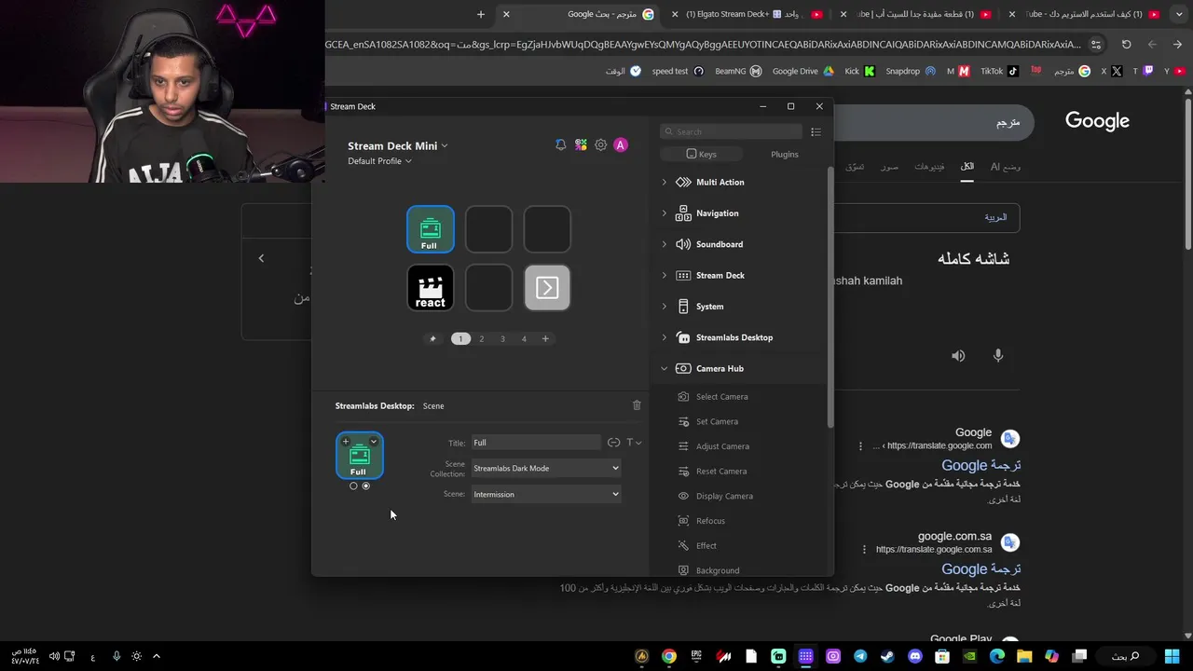Open icon options chevron on key preview
1193x671 pixels.
[x=374, y=442]
